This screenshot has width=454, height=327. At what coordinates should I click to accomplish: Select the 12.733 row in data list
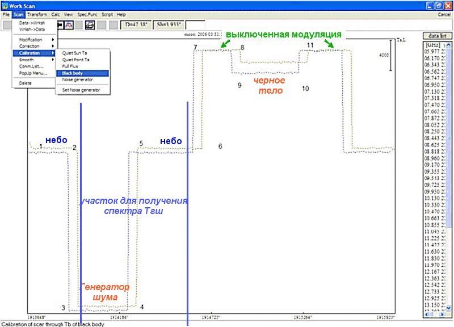(435, 292)
